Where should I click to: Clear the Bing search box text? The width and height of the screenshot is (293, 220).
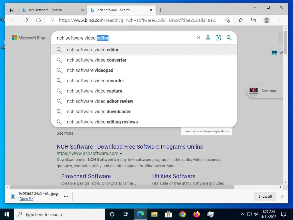pyautogui.click(x=199, y=38)
